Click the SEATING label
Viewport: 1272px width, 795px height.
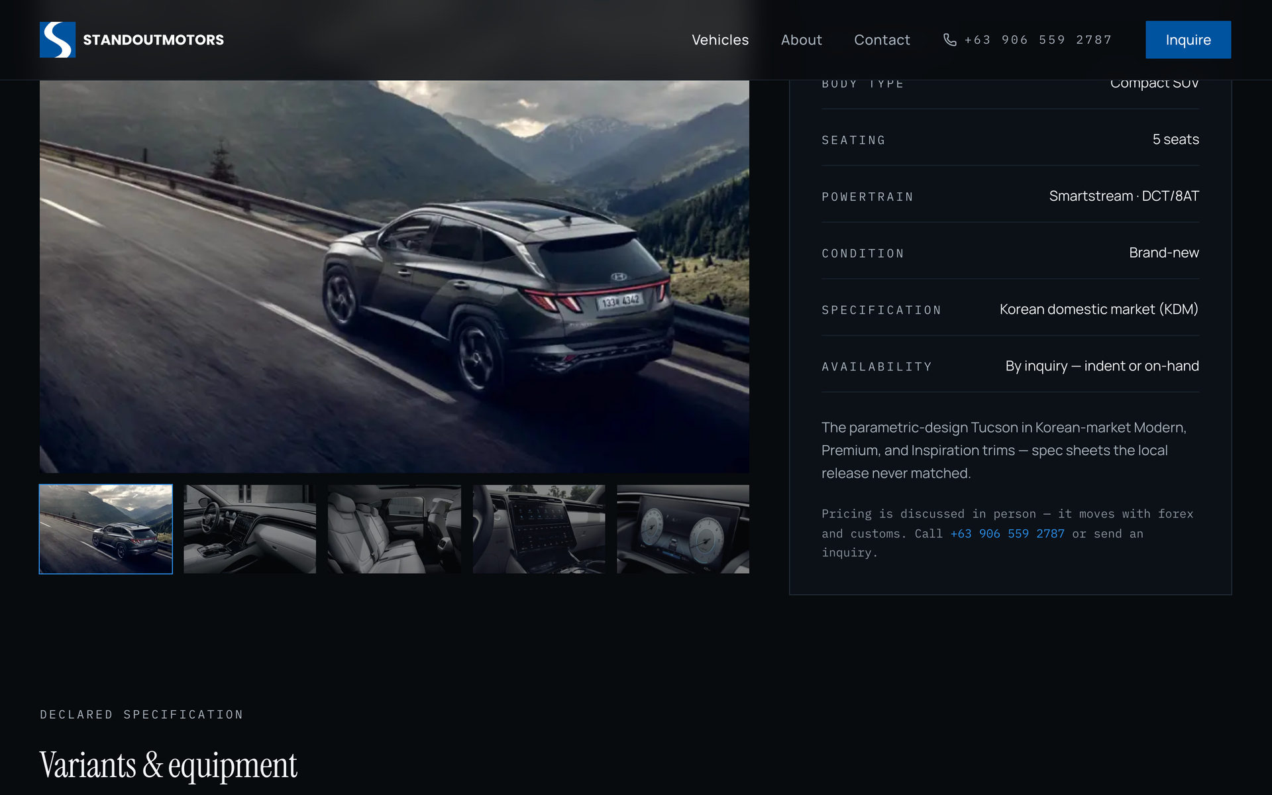click(853, 140)
